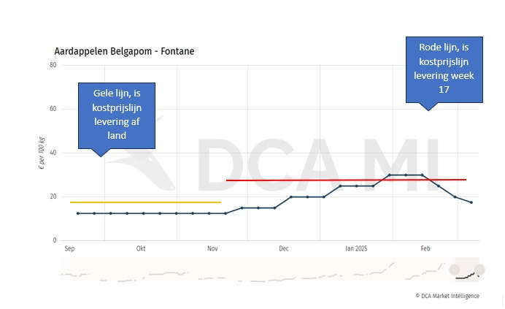Click the '80' y-axis value label

[53, 65]
